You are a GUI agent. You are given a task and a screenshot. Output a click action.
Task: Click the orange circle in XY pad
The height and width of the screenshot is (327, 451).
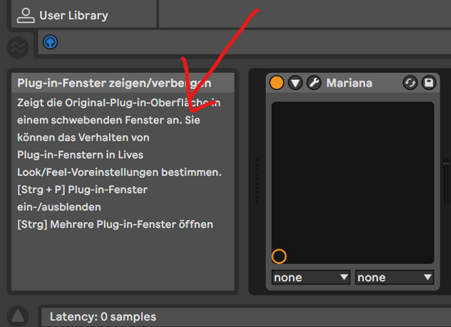279,257
